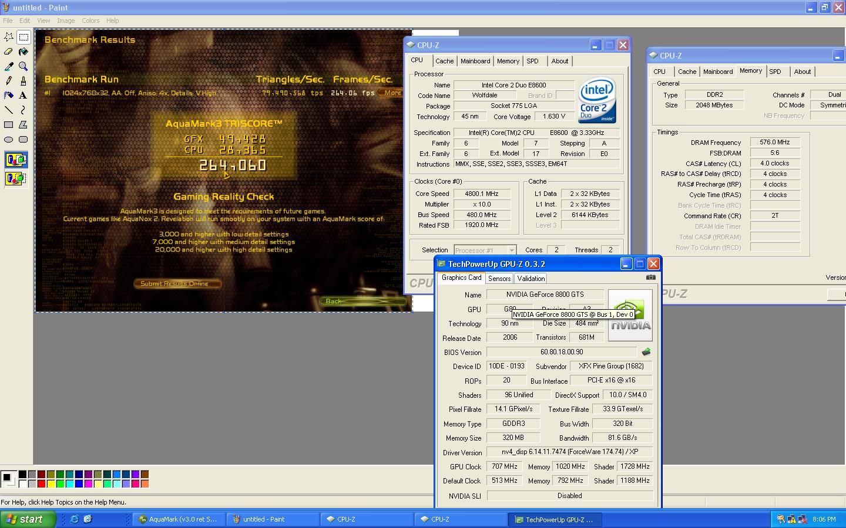Screen dimensions: 846x528
Task: Select the Magnifier tool in Paint
Action: (23, 66)
